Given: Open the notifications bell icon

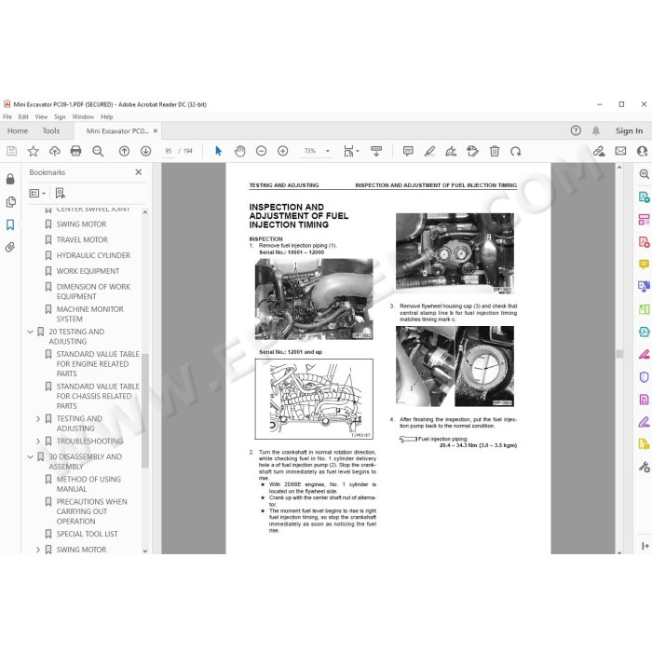Looking at the screenshot, I should tap(596, 130).
